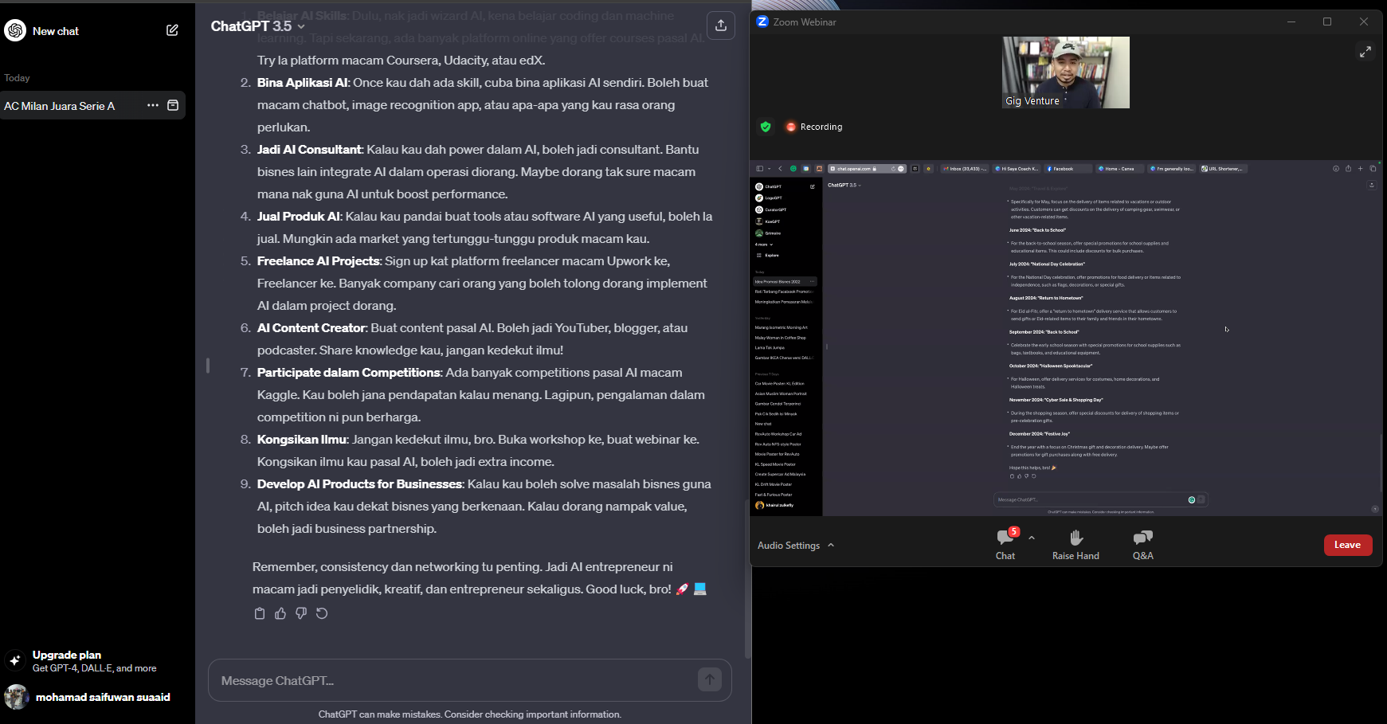Open the Q&A panel in Zoom
The height and width of the screenshot is (724, 1387).
(x=1143, y=545)
